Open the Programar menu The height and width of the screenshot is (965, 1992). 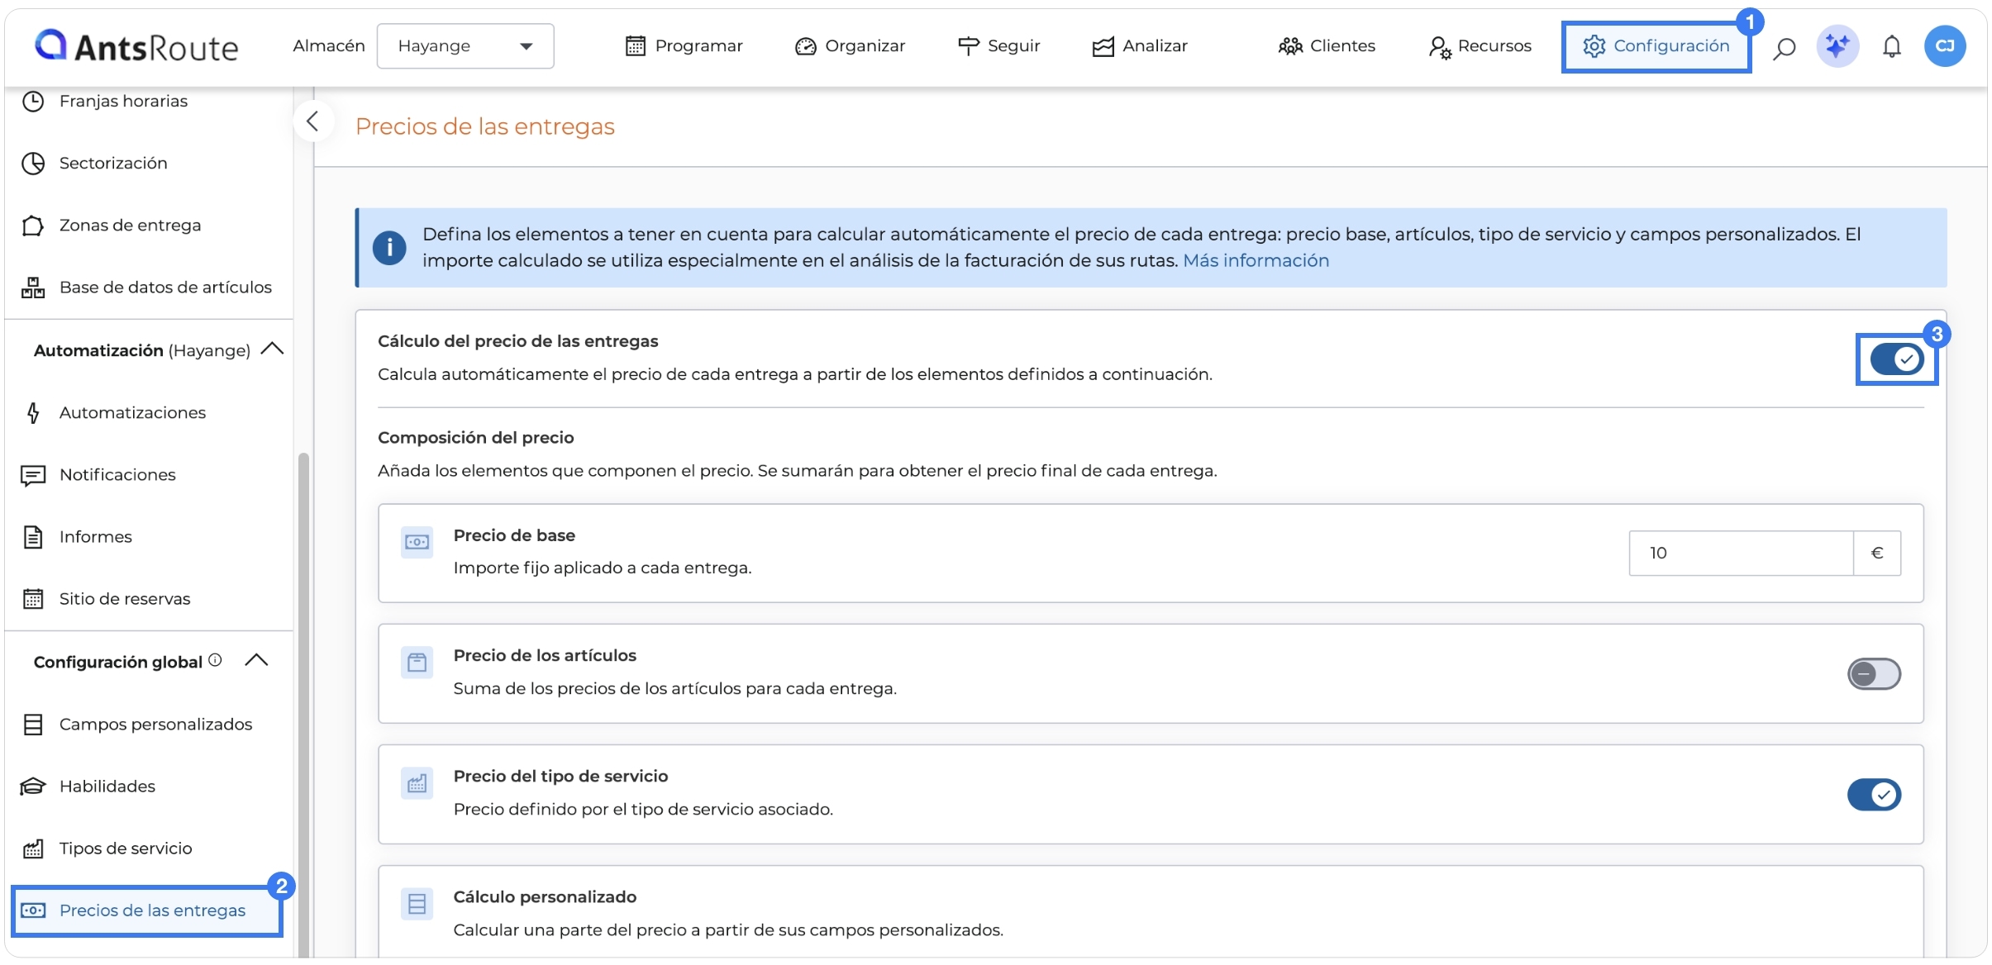(684, 46)
